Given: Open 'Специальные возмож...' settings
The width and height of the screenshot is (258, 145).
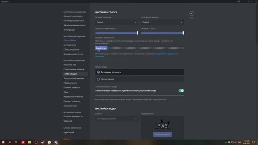Looking at the screenshot, I should click(75, 69).
